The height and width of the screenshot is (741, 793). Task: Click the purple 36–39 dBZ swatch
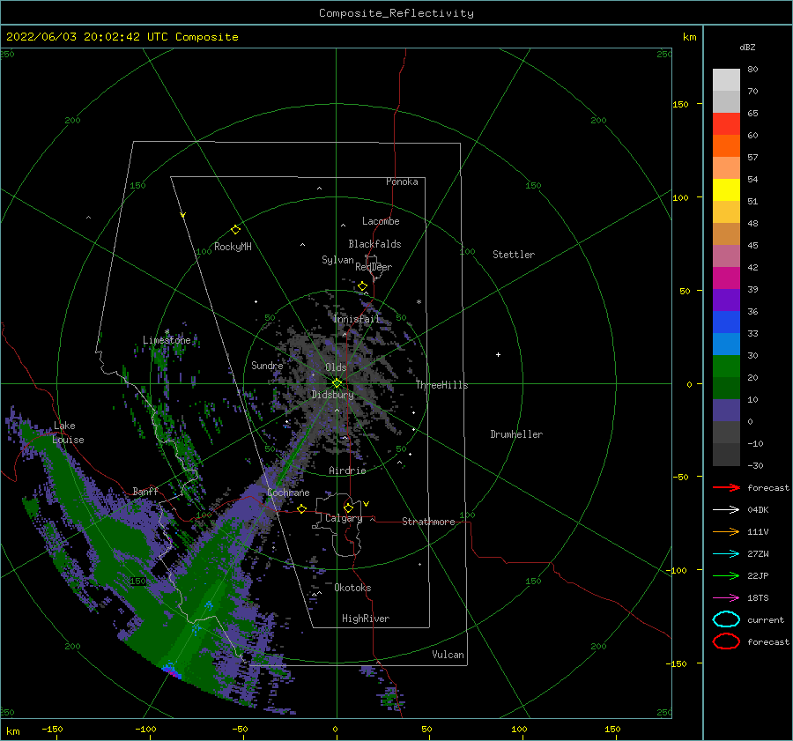(726, 300)
